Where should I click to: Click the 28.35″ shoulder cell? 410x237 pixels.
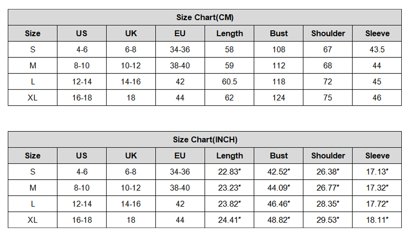(x=328, y=204)
